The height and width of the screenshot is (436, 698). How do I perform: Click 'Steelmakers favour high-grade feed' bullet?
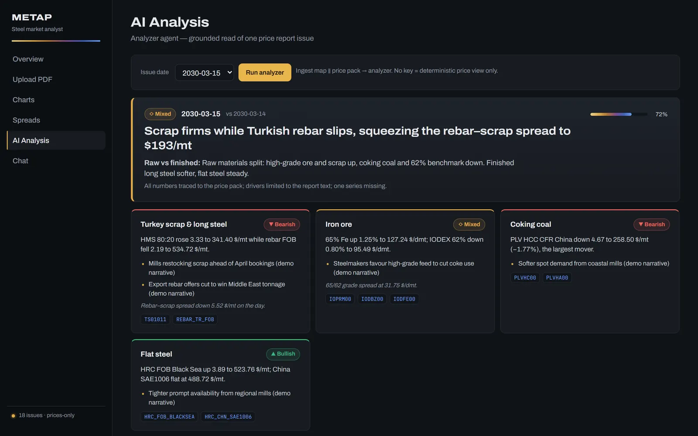[x=404, y=268]
